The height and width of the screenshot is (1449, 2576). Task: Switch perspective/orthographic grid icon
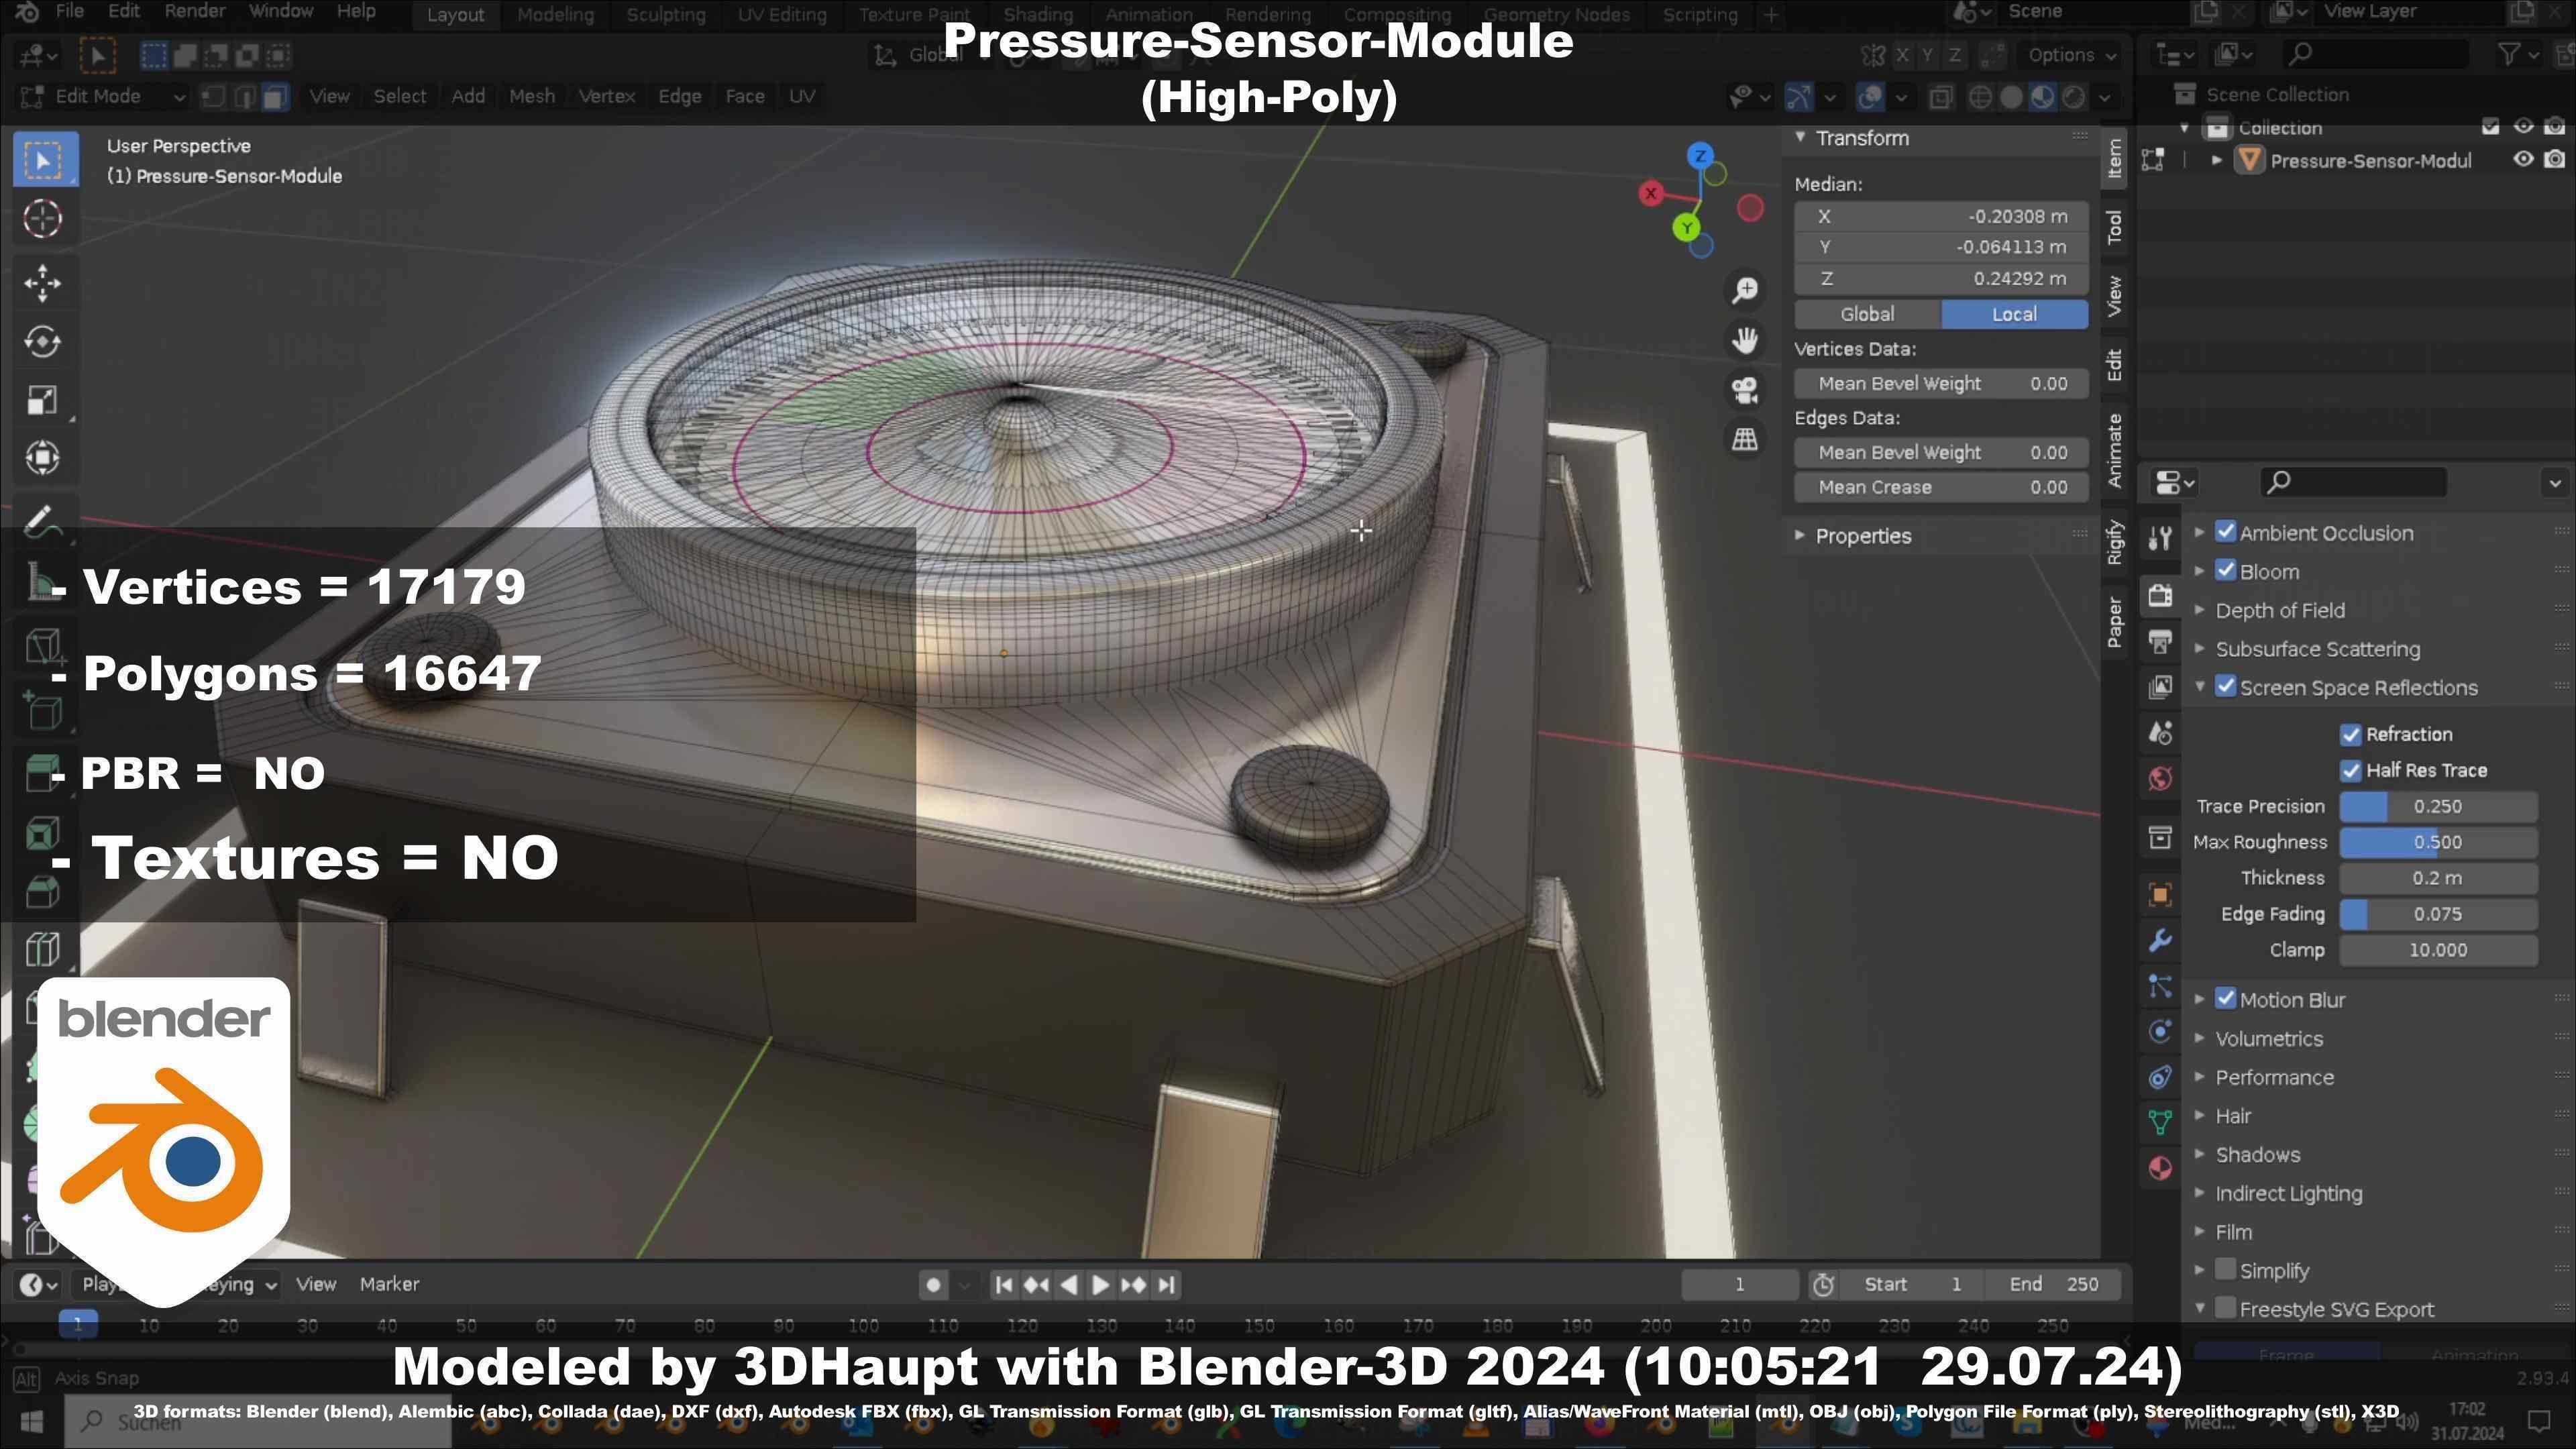tap(1745, 439)
